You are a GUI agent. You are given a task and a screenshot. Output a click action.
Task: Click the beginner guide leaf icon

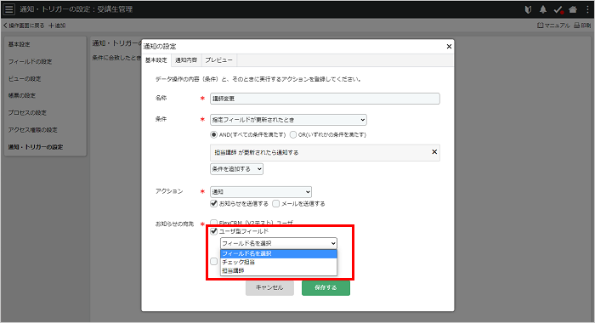pos(528,10)
